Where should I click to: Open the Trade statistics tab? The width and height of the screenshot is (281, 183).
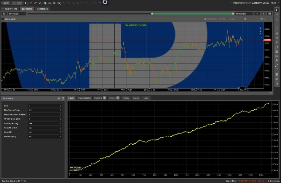pos(84,98)
